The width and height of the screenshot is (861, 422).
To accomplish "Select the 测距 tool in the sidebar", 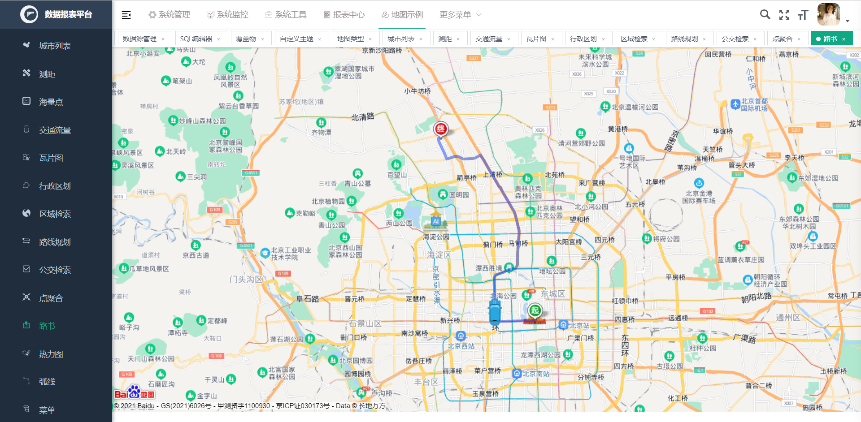I will pyautogui.click(x=47, y=73).
